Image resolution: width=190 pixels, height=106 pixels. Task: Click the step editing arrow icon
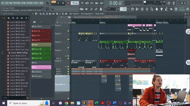(x=86, y=9)
